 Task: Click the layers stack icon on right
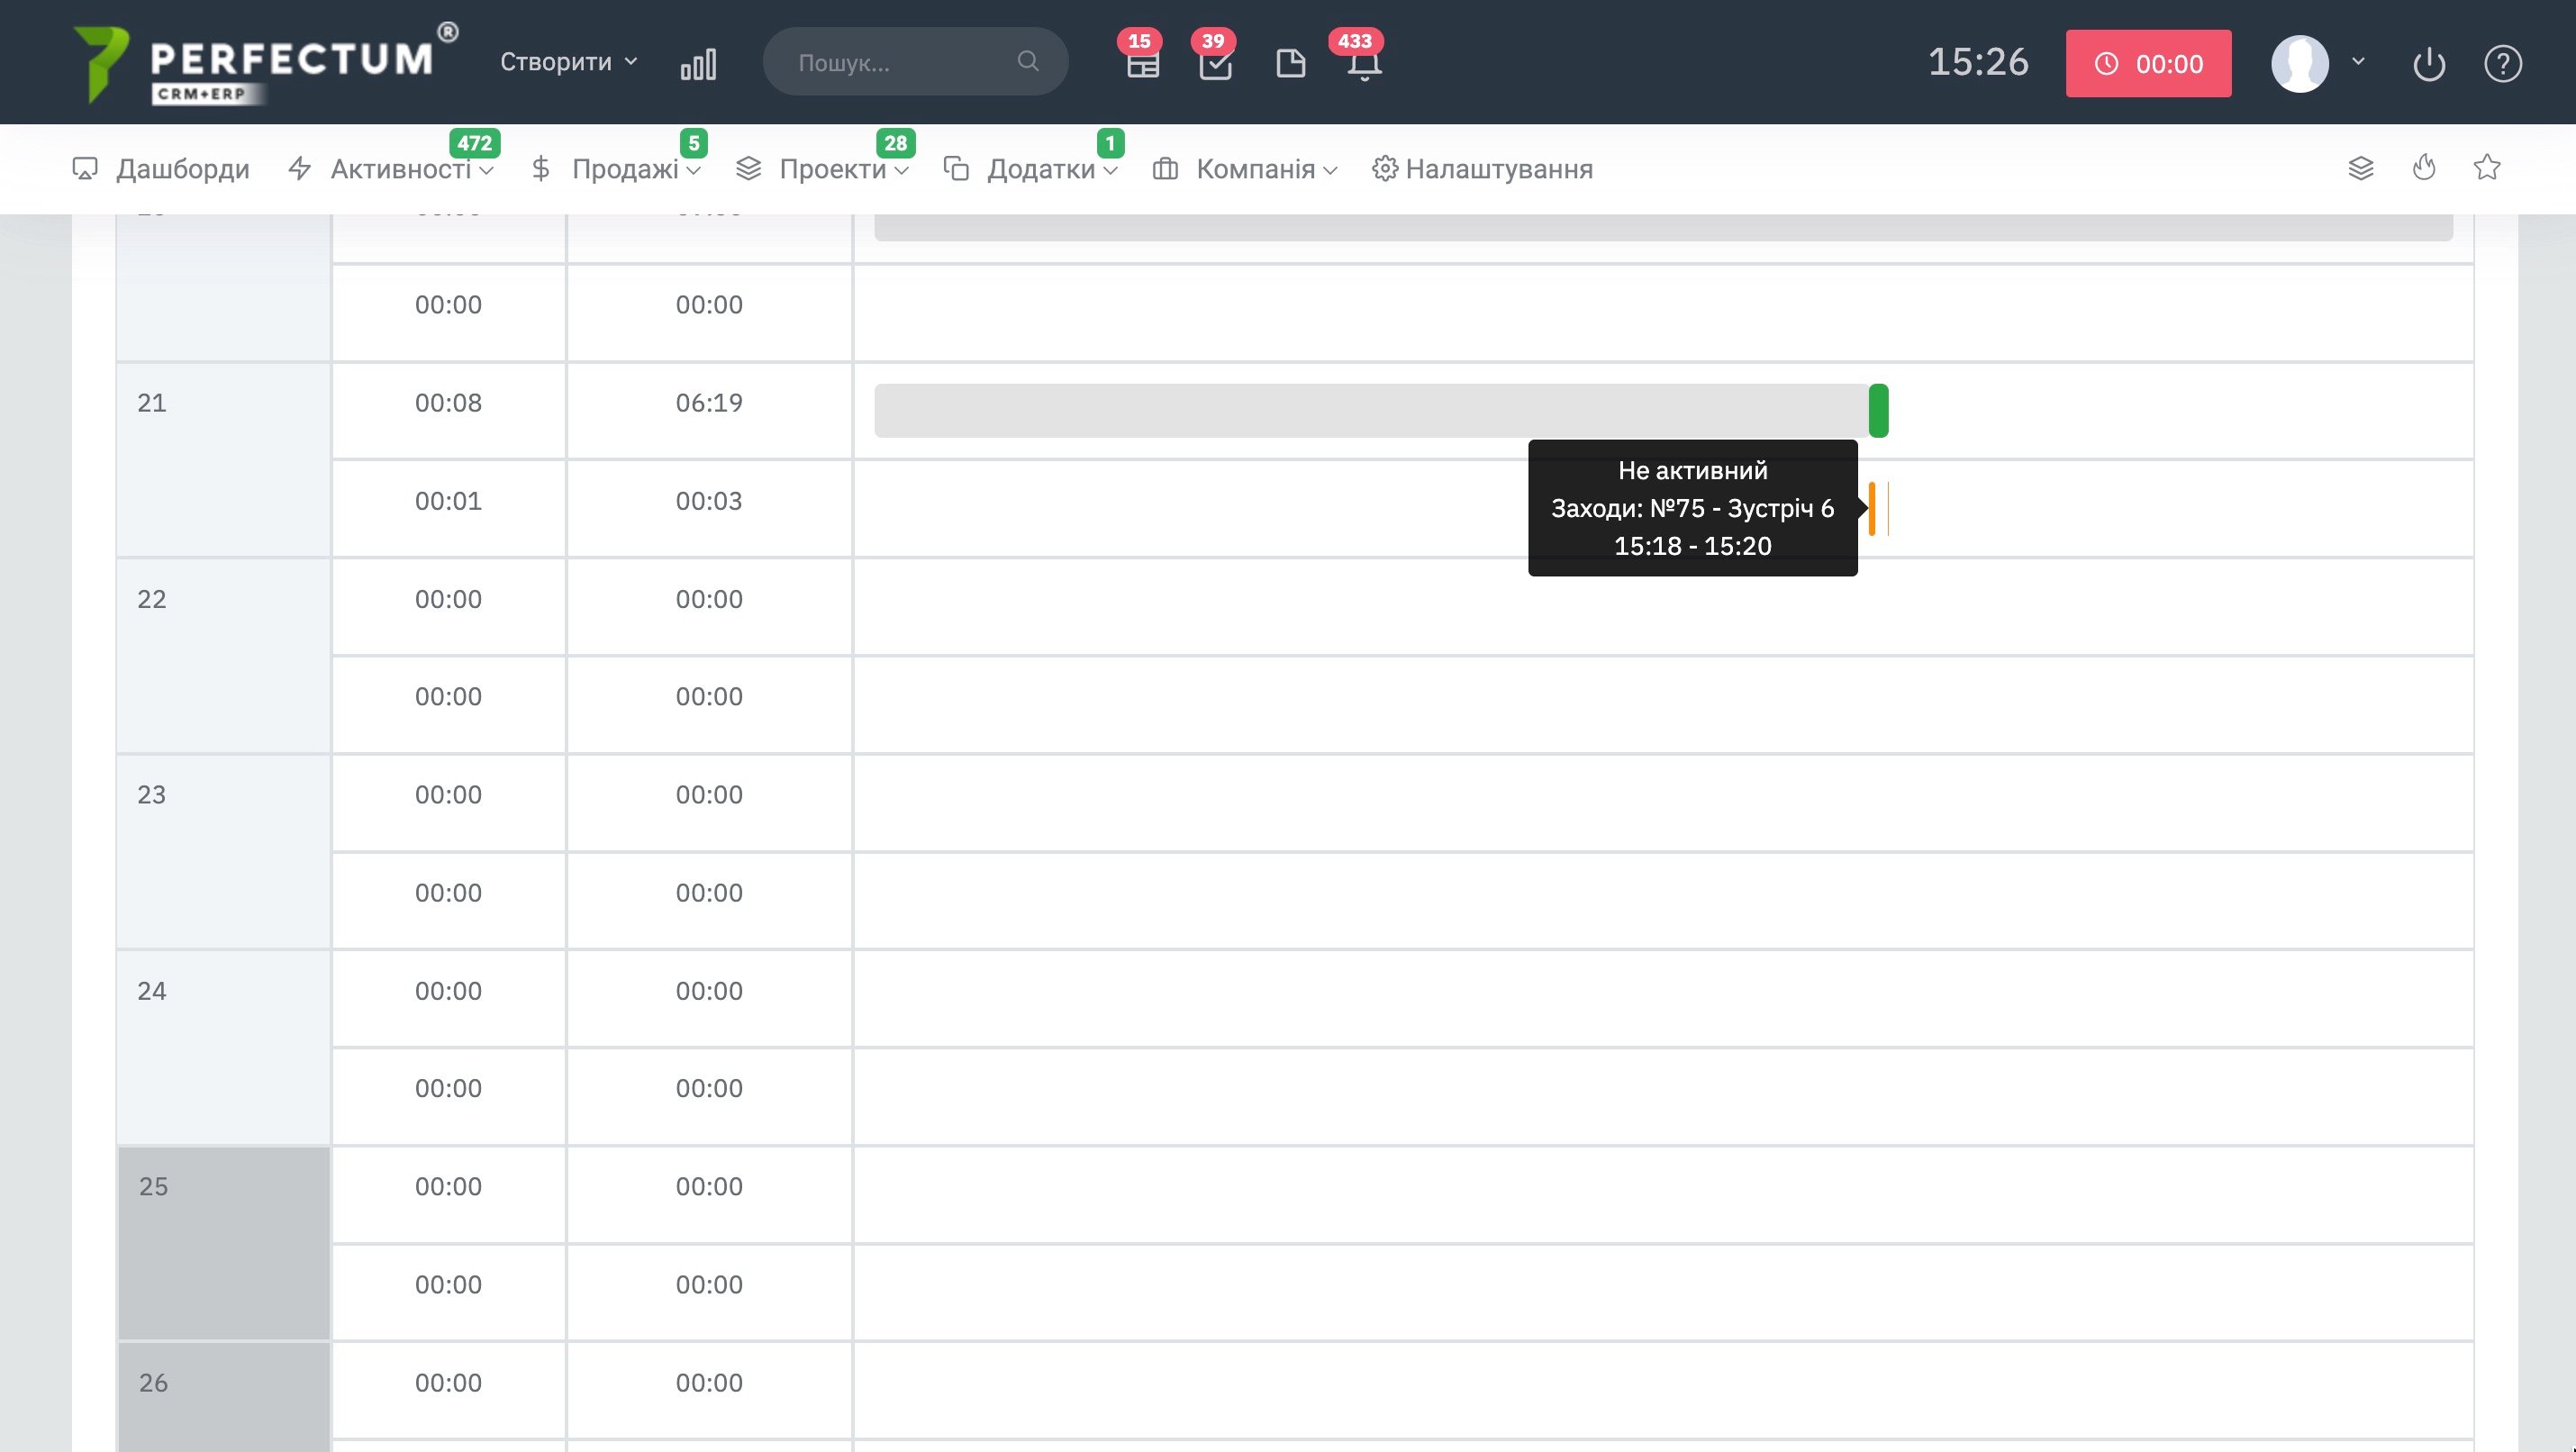[2360, 168]
